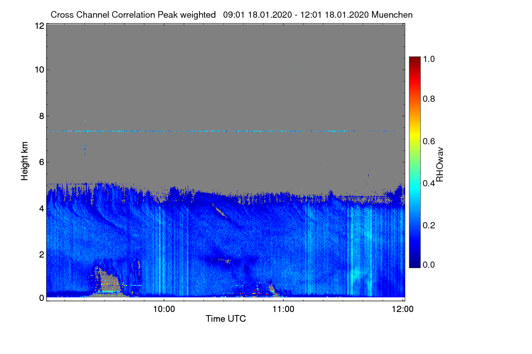Click the 12:00 time tick label
Screen dimensions: 532x354
click(x=403, y=309)
